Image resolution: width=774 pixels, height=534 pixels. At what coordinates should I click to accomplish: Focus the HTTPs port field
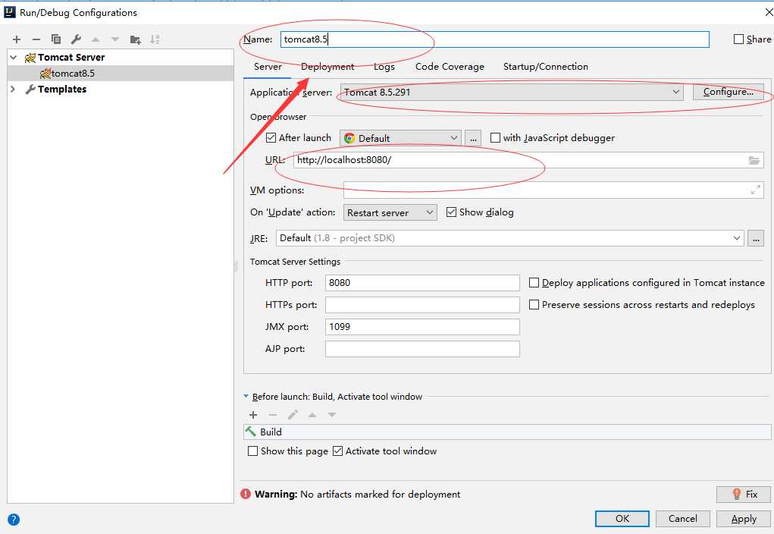point(422,304)
